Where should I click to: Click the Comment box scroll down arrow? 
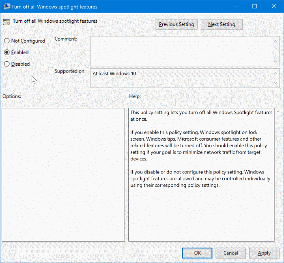click(275, 62)
